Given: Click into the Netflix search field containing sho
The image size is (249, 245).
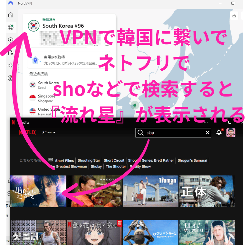Looking at the screenshot, I should (x=173, y=133).
